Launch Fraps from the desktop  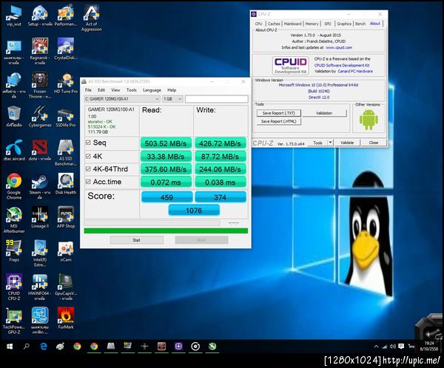(x=14, y=251)
